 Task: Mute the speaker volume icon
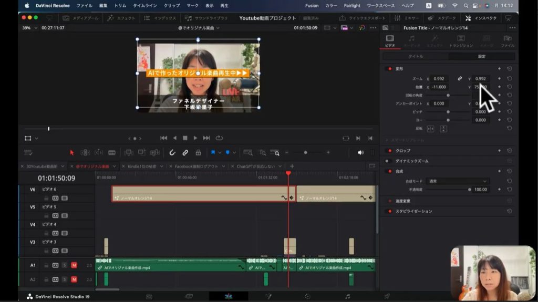(x=360, y=152)
